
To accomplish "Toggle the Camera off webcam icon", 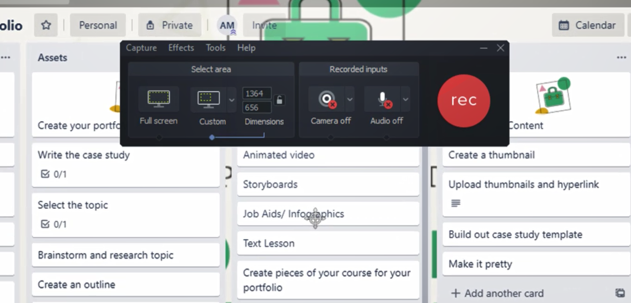I will [x=326, y=99].
